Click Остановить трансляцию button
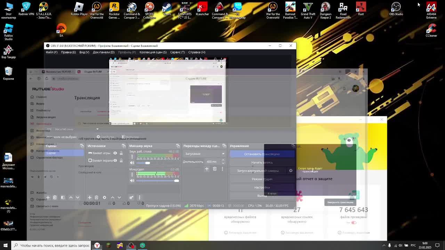Image resolution: width=445 pixels, height=250 pixels. click(x=262, y=154)
